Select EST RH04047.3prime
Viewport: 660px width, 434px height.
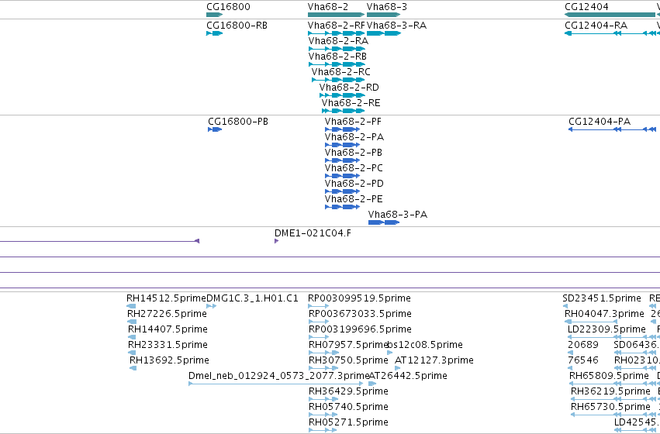604,314
